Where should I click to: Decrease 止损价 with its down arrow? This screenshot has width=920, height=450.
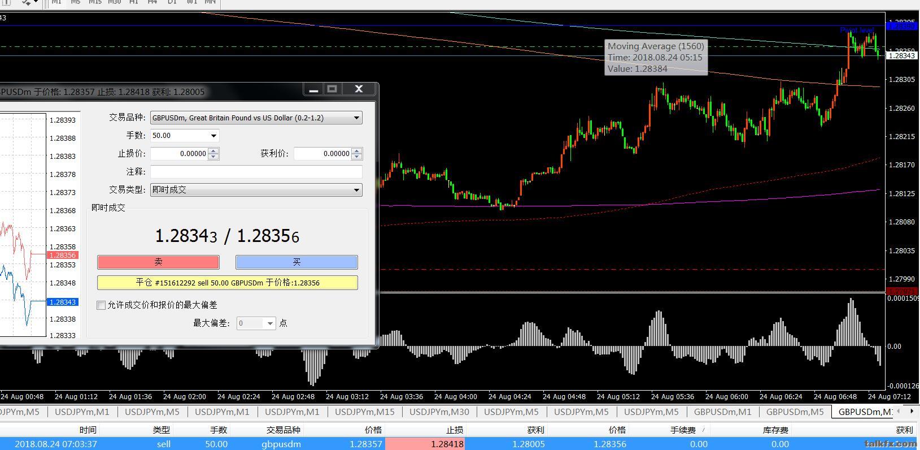tap(213, 157)
